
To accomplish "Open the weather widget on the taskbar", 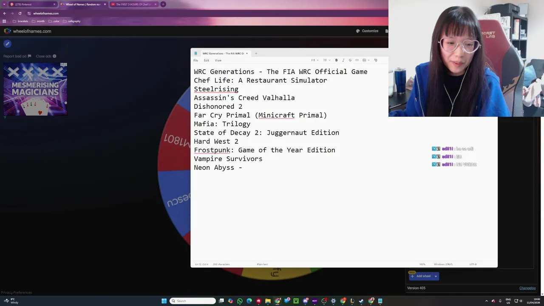I will 11,301.
